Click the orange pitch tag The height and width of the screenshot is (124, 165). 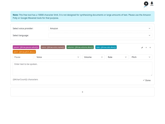click(24, 52)
